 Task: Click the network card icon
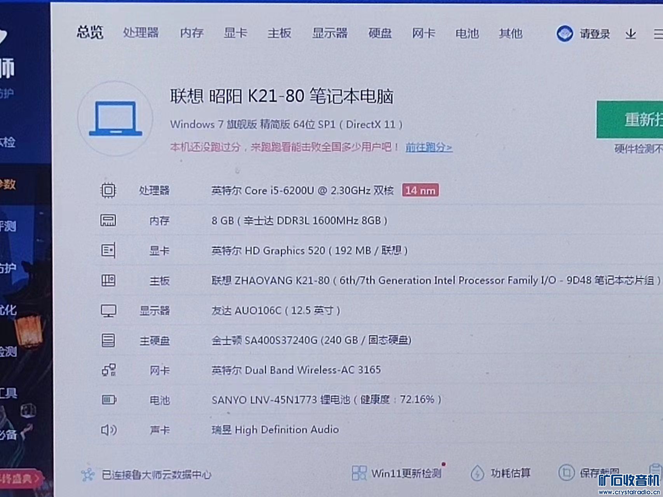pyautogui.click(x=108, y=370)
